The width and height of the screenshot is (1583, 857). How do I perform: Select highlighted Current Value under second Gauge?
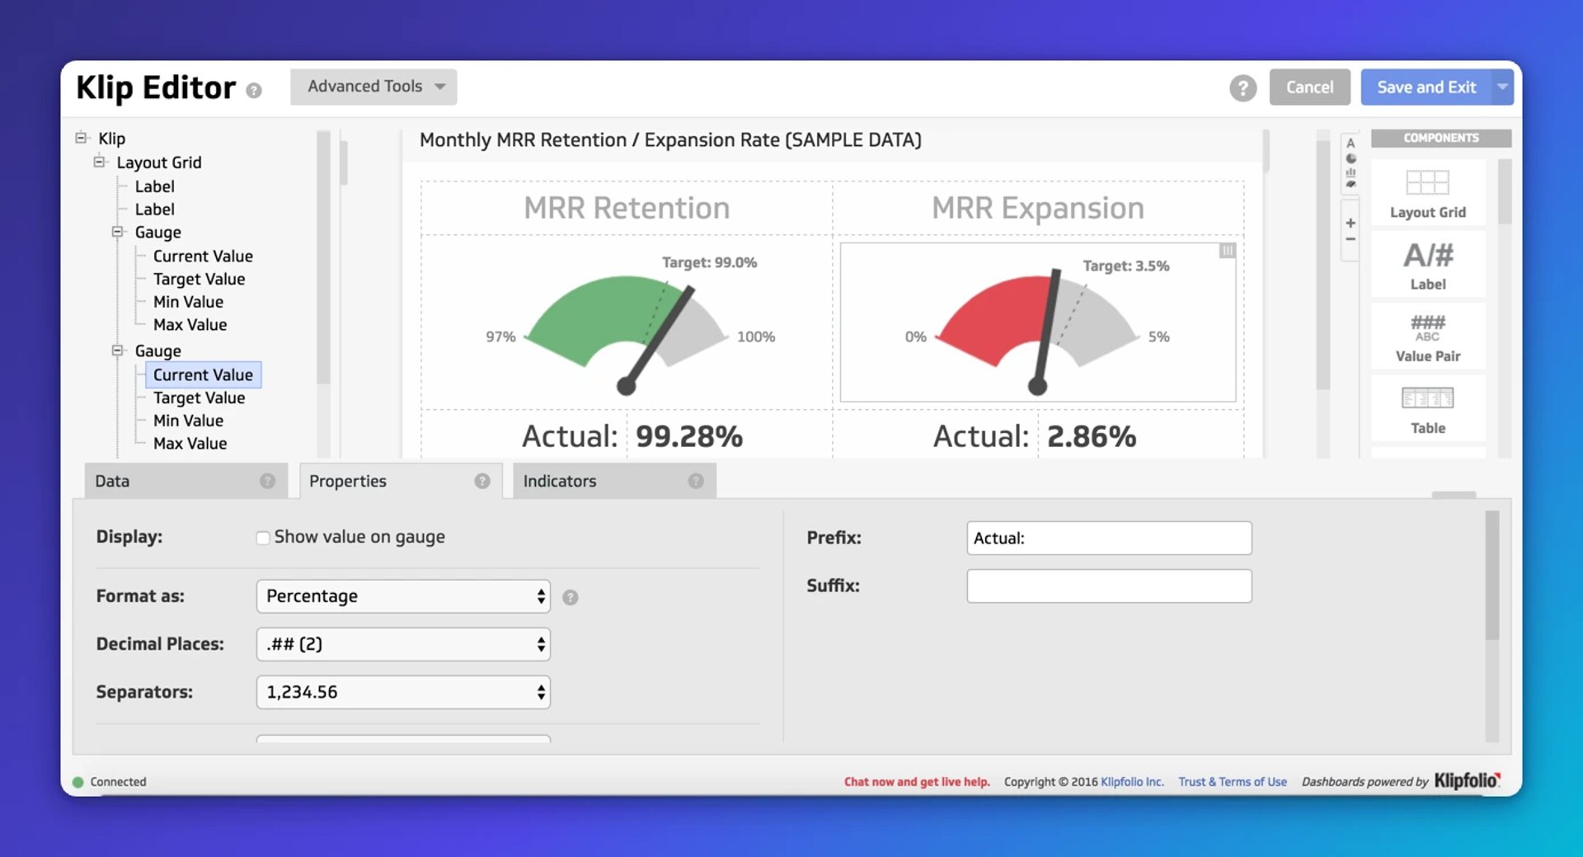point(203,375)
